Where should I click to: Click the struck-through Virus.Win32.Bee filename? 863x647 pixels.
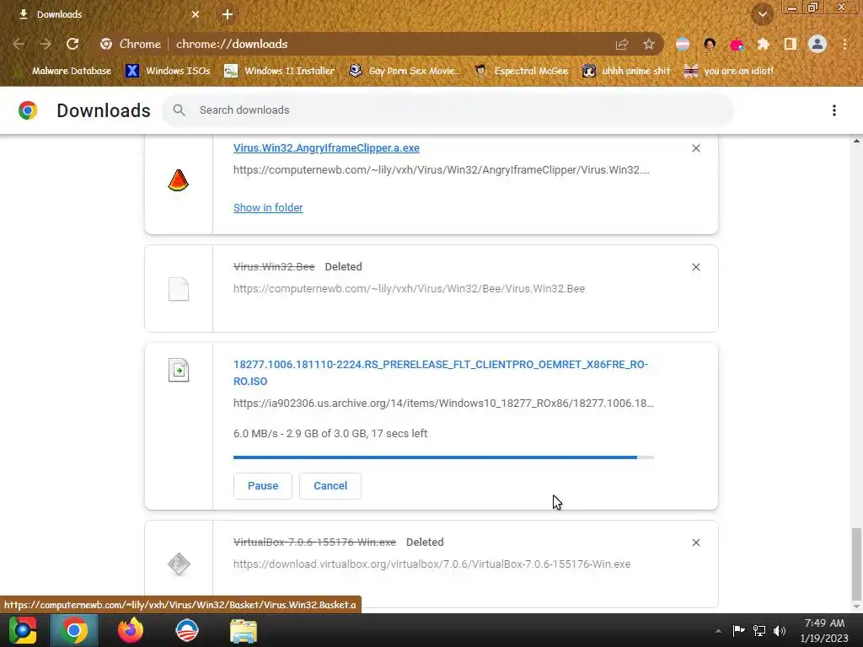(274, 267)
